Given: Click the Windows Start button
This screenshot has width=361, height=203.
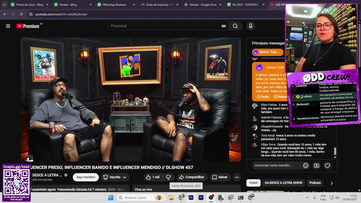Looking at the screenshot, I should pyautogui.click(x=111, y=198).
